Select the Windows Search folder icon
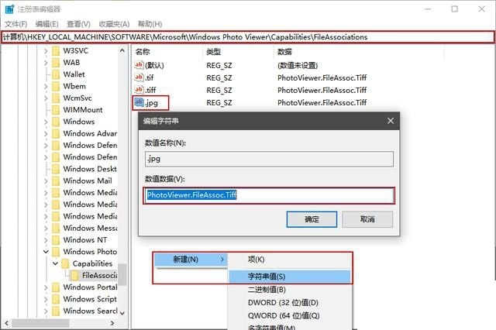 tap(56, 311)
